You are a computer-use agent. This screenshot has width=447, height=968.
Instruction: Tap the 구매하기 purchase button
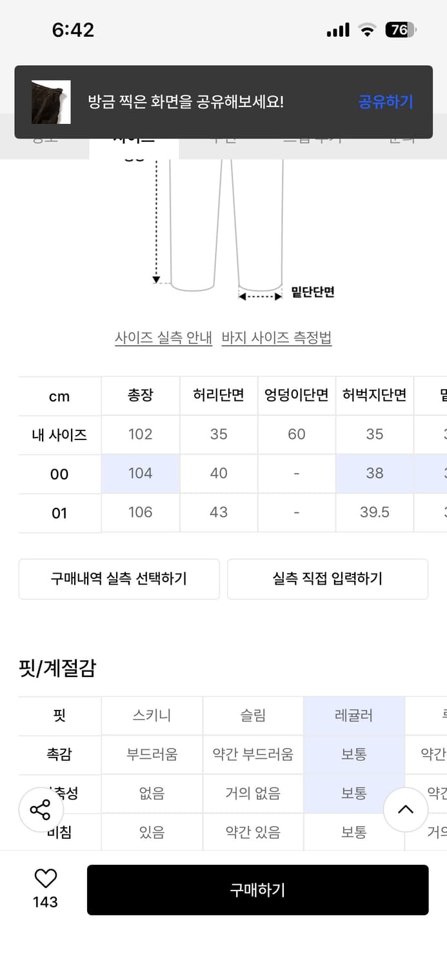pyautogui.click(x=258, y=889)
